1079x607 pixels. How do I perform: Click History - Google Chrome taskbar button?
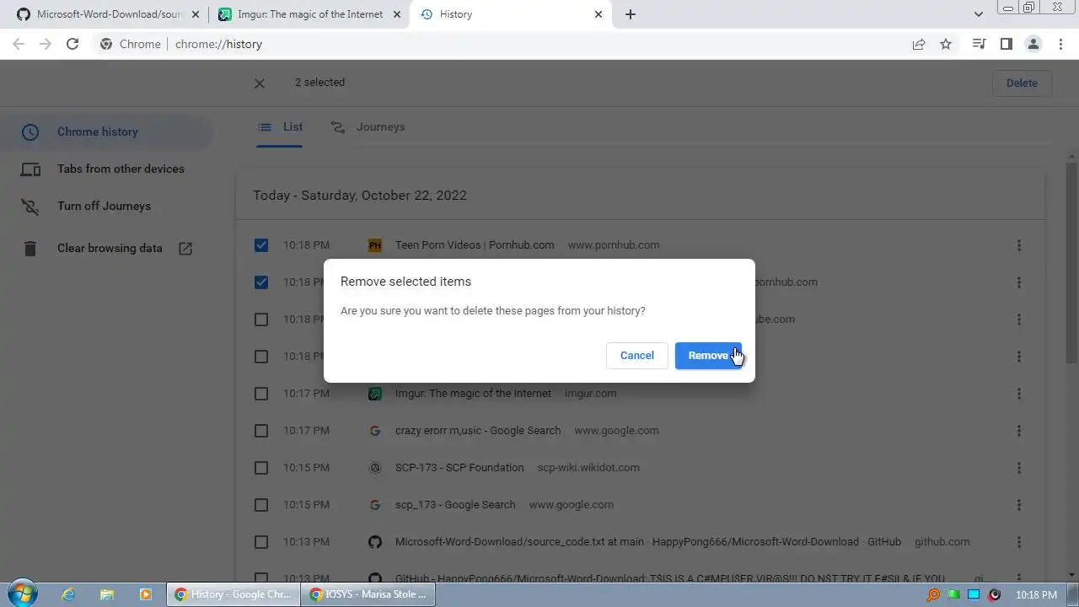tap(233, 594)
